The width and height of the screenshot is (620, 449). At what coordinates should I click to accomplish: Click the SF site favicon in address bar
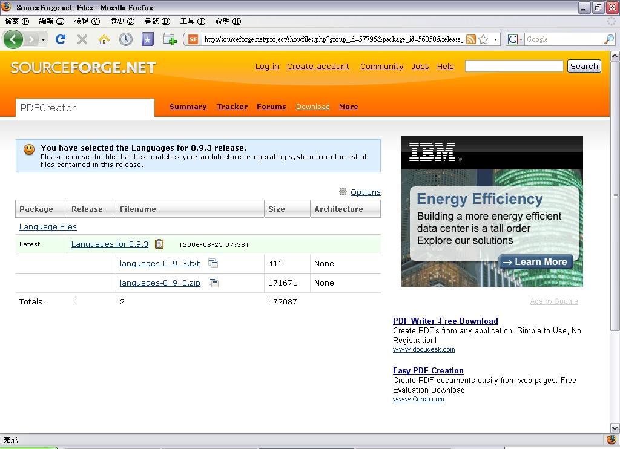point(193,39)
